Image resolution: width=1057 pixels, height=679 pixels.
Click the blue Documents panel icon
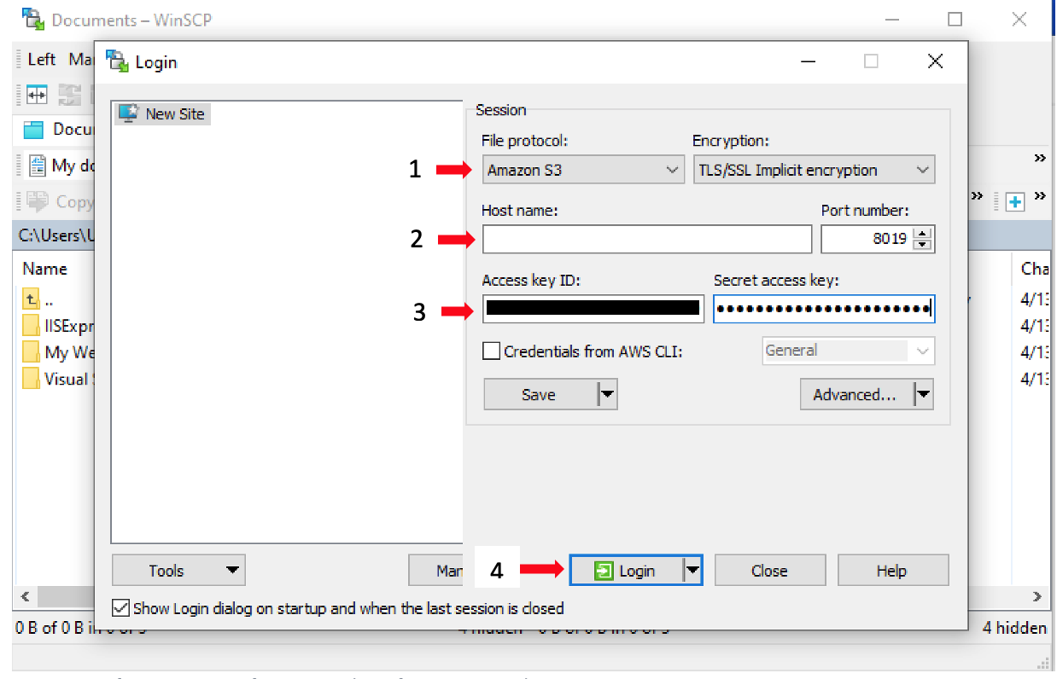pos(32,129)
